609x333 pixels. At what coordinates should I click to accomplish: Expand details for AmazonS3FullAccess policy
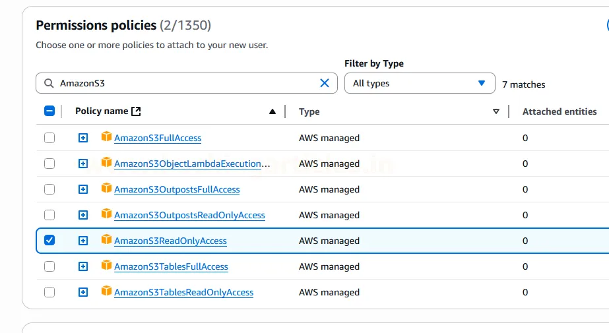pos(83,138)
